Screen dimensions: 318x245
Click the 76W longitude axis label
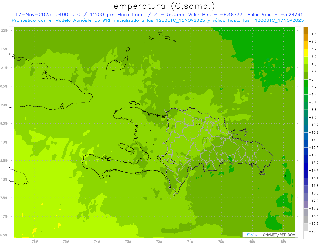tap(35, 241)
